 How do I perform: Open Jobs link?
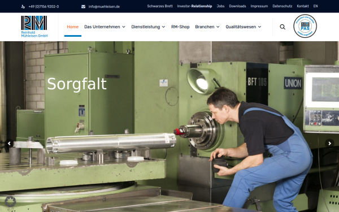pyautogui.click(x=220, y=6)
